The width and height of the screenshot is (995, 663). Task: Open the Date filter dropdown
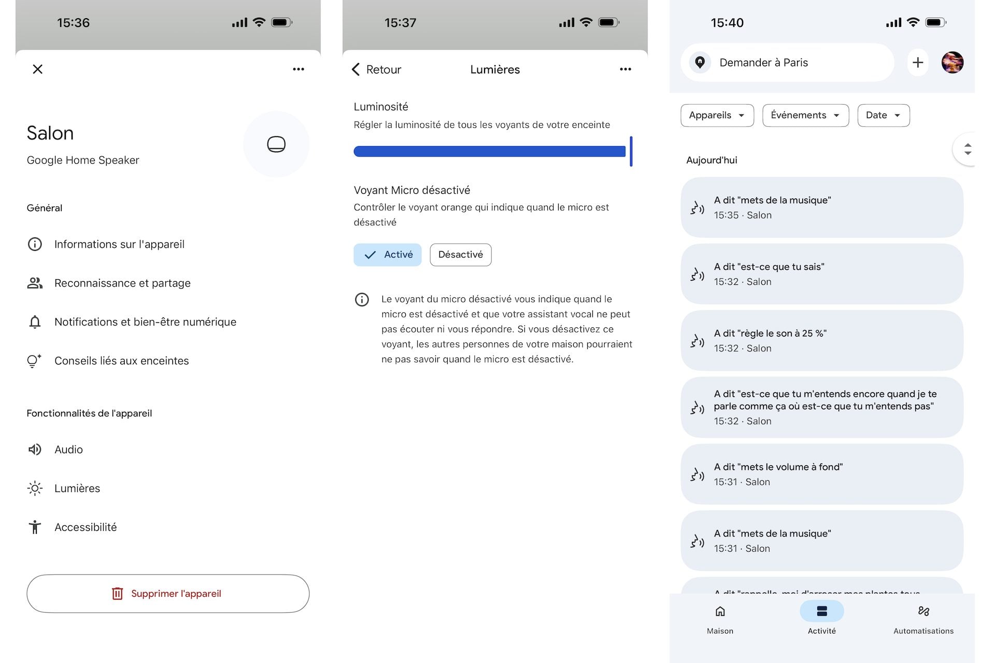884,115
